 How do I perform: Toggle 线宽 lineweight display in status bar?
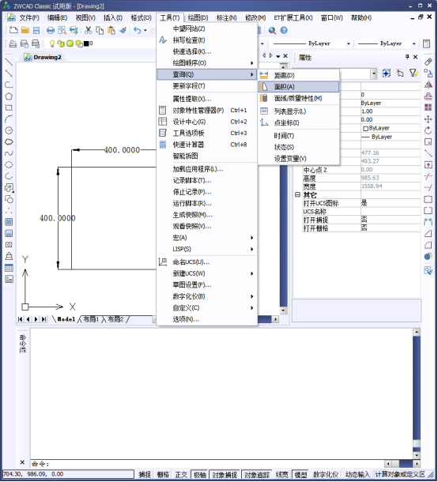(x=281, y=475)
